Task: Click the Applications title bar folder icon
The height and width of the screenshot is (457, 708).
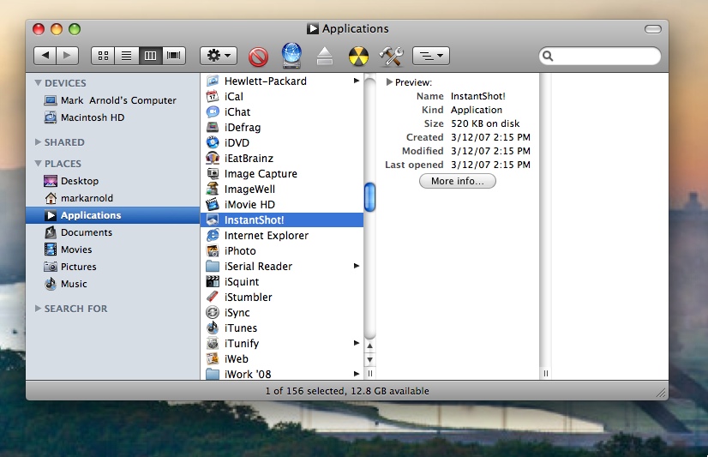Action: click(x=313, y=29)
